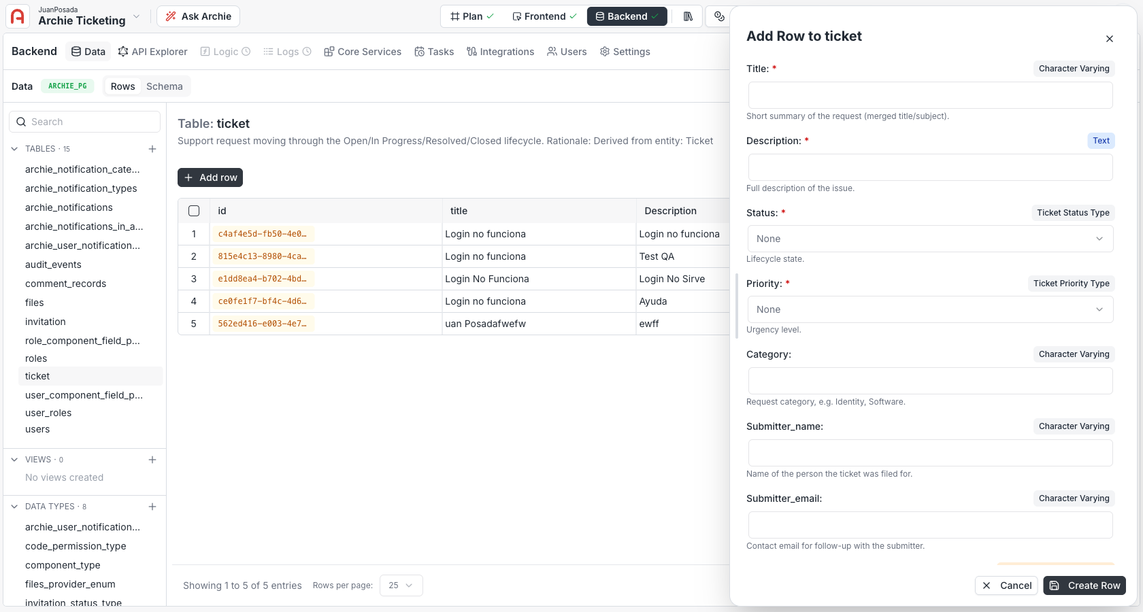Switch to the Frontend tab
The height and width of the screenshot is (612, 1143).
(544, 16)
